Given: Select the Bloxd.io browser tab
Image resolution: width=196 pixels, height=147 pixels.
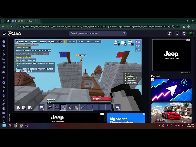Looking at the screenshot, I should pos(26,21).
